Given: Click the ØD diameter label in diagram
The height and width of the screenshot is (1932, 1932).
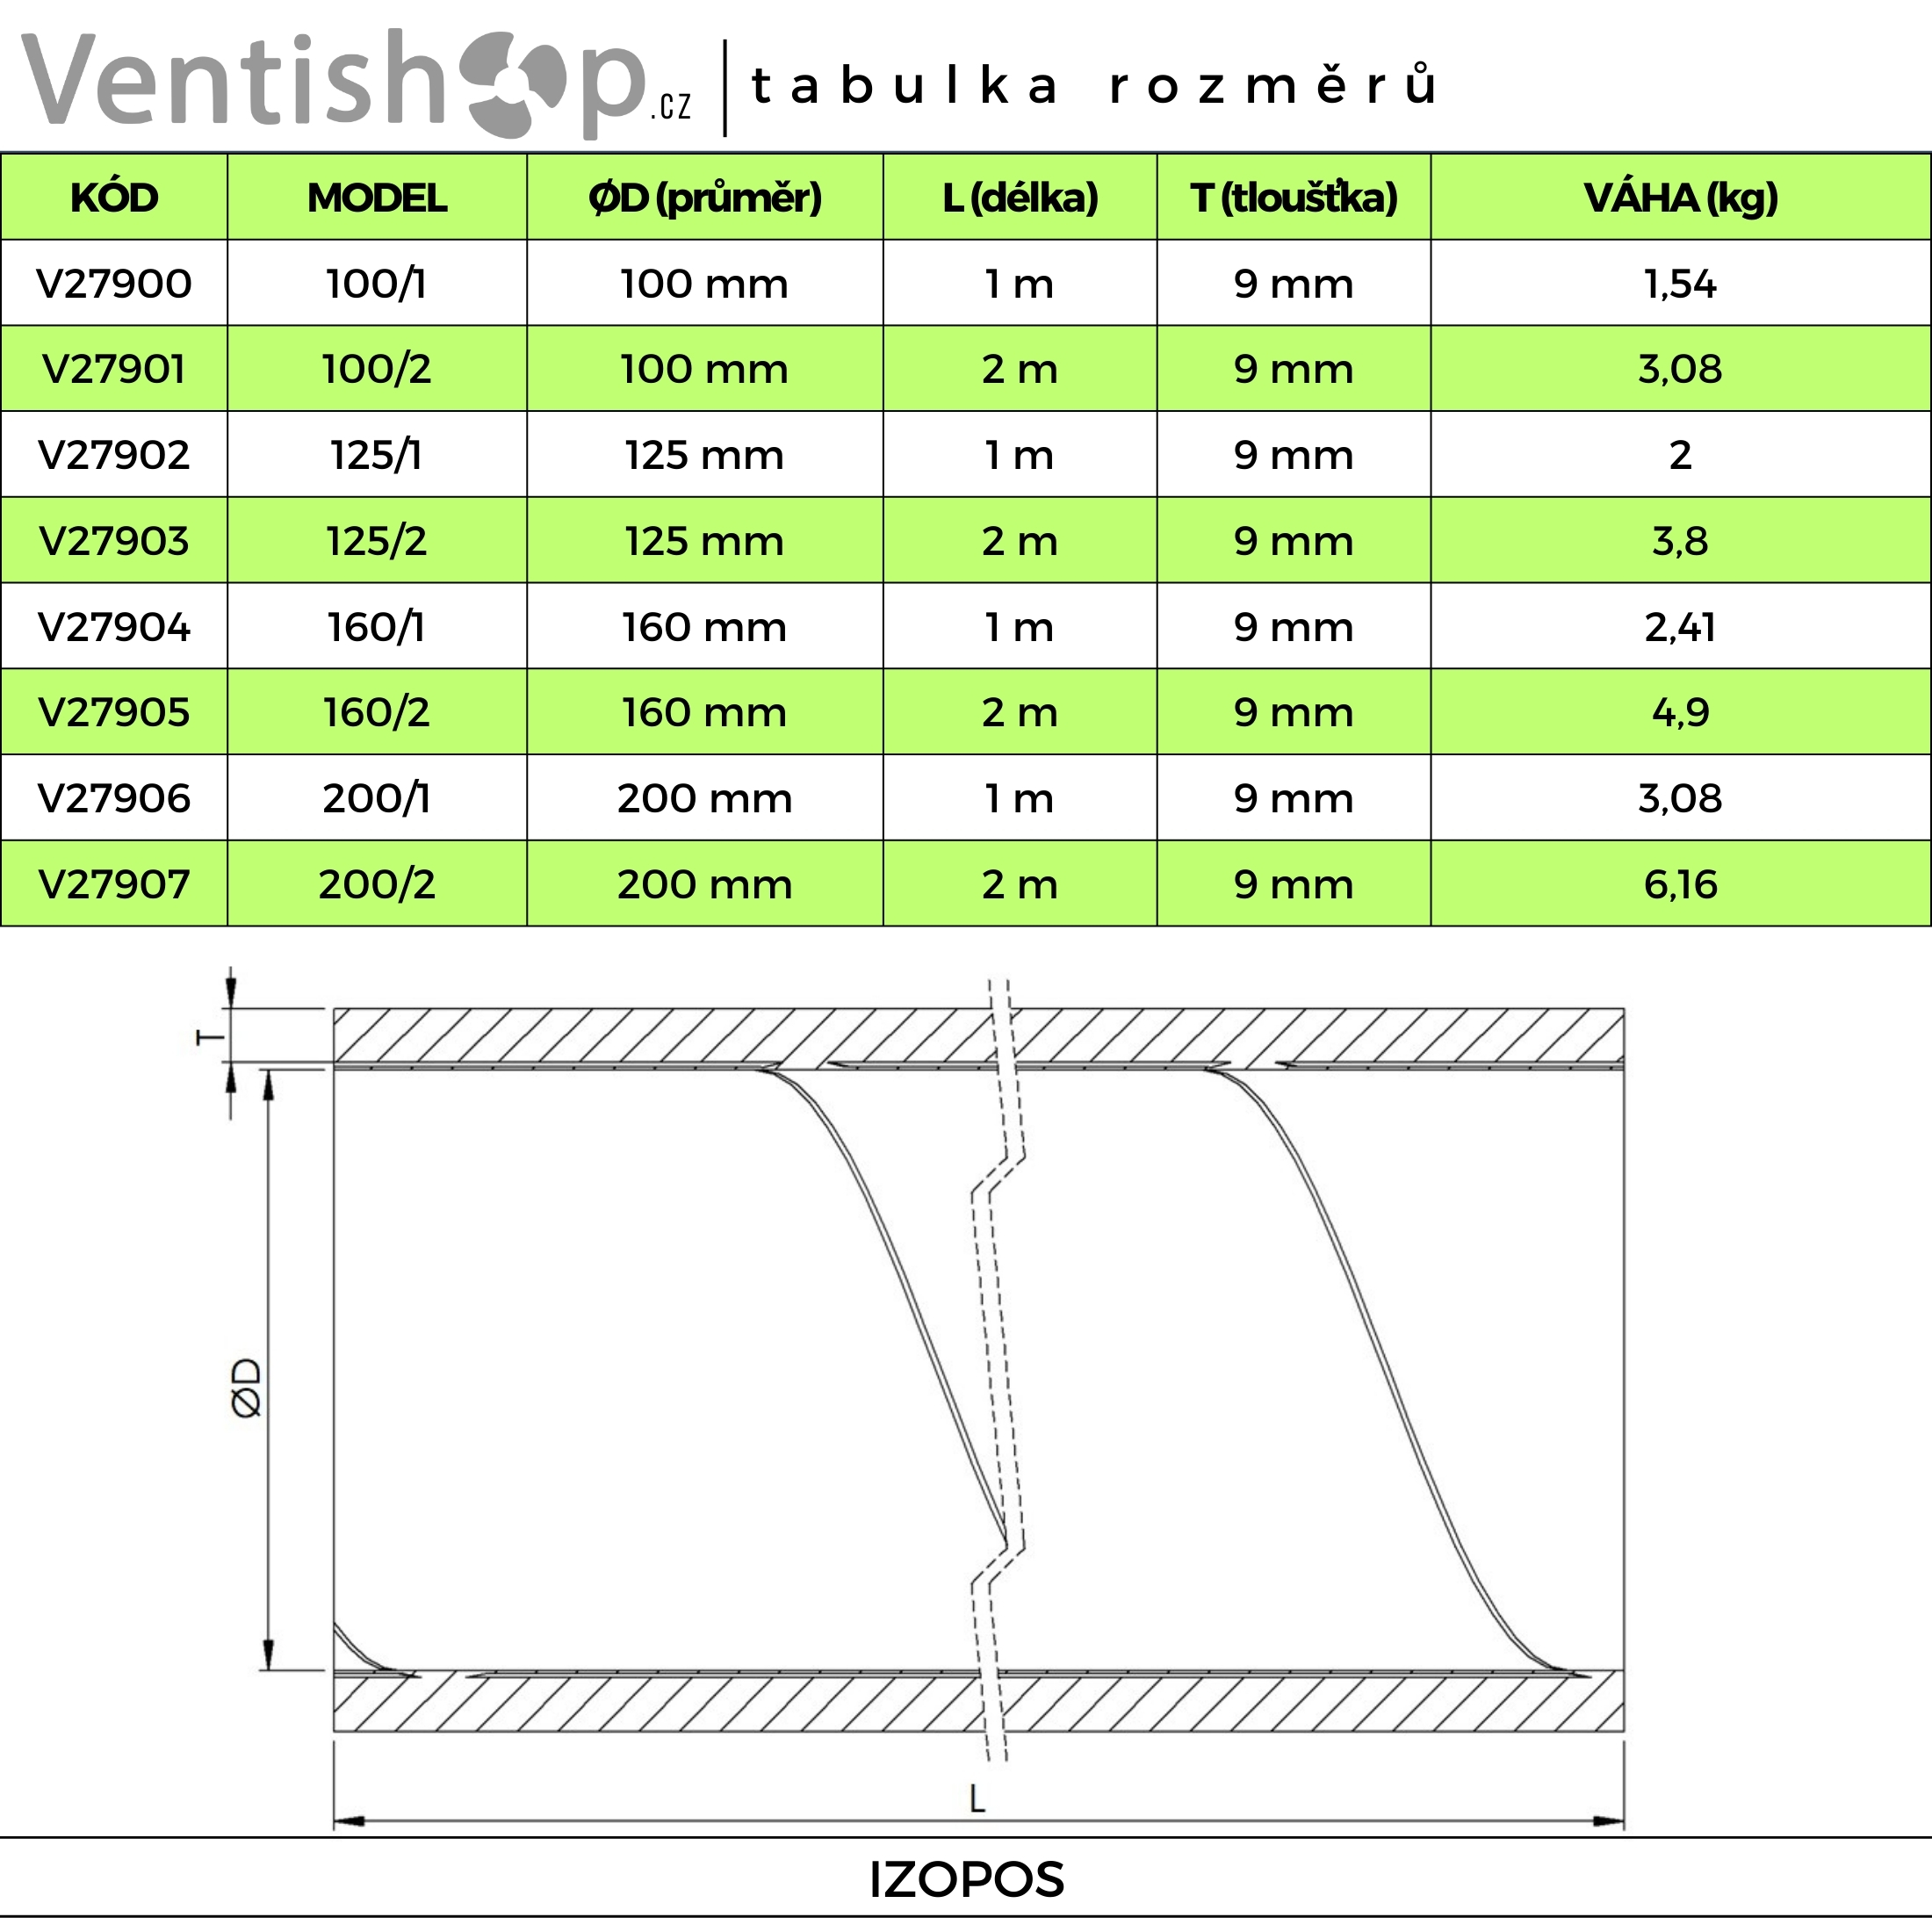Looking at the screenshot, I should pyautogui.click(x=246, y=1388).
